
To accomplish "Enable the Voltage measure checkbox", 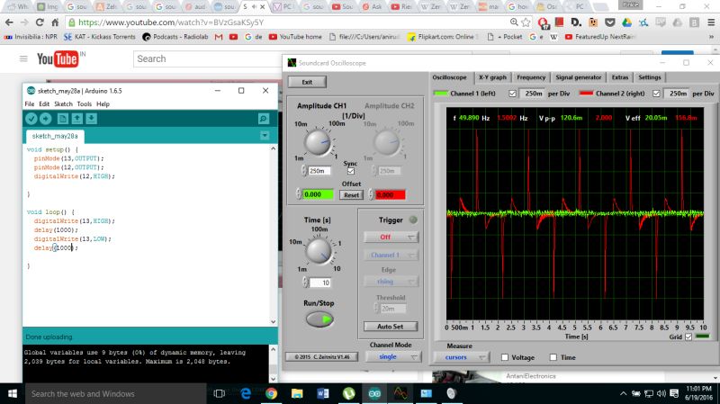I will point(505,357).
